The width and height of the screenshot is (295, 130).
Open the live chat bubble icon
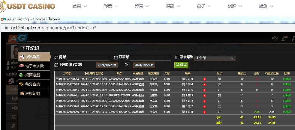click(x=284, y=38)
